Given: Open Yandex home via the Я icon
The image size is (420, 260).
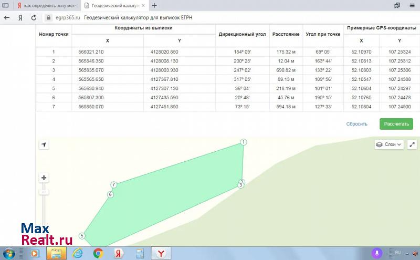Looking at the screenshot, I should coord(20,17).
